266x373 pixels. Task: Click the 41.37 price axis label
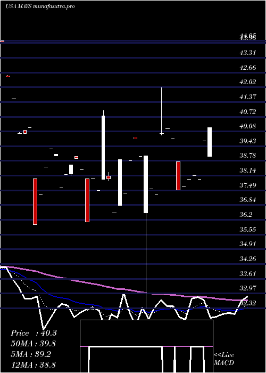tap(248, 97)
